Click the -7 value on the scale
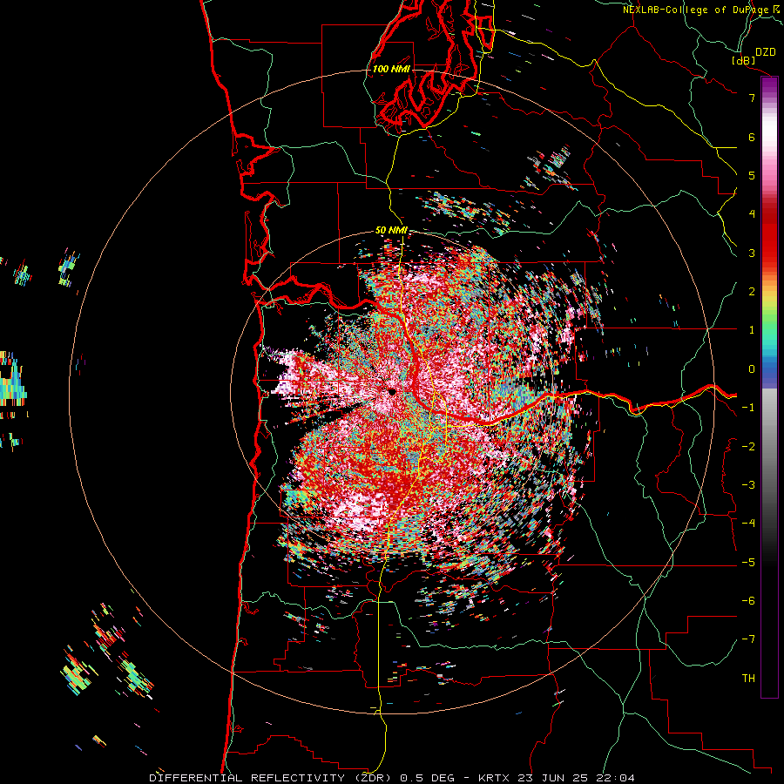 tap(748, 639)
